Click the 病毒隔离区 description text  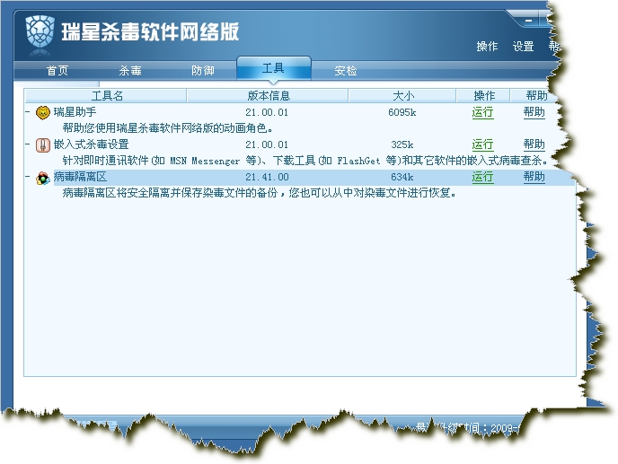coord(260,193)
